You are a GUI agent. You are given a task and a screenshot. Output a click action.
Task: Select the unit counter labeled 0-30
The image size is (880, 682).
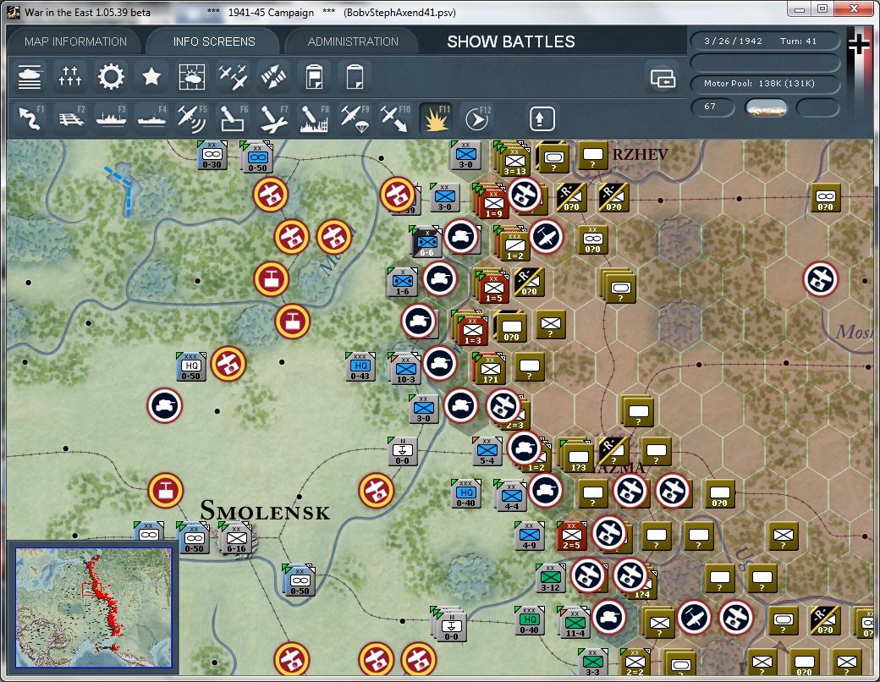[212, 156]
